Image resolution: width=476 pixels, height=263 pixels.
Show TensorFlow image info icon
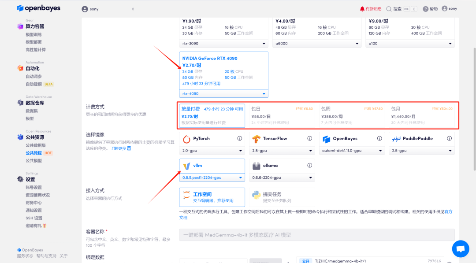(x=309, y=138)
